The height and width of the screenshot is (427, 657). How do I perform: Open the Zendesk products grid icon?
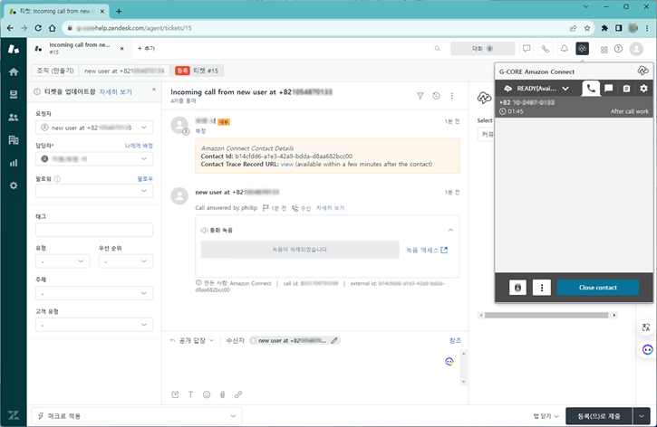tap(604, 50)
